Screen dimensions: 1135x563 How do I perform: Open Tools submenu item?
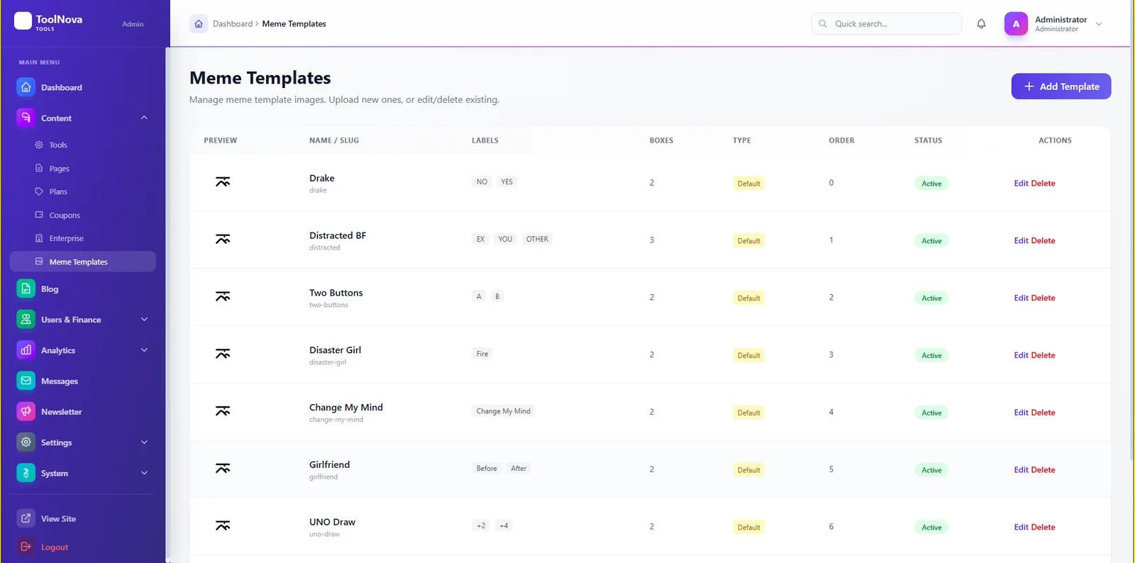(58, 145)
